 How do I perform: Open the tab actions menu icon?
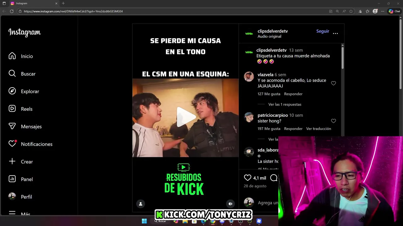pos(4,3)
